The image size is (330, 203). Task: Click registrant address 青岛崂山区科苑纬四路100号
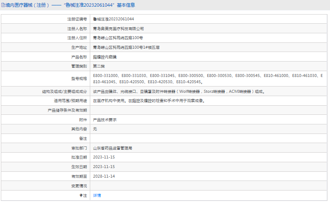coord(118,38)
